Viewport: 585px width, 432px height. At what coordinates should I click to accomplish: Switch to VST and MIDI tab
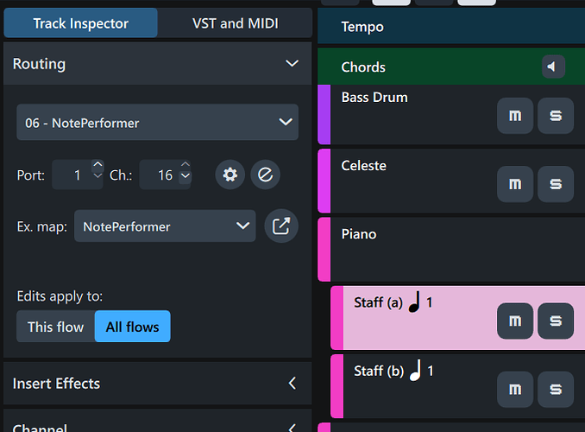[x=236, y=23]
